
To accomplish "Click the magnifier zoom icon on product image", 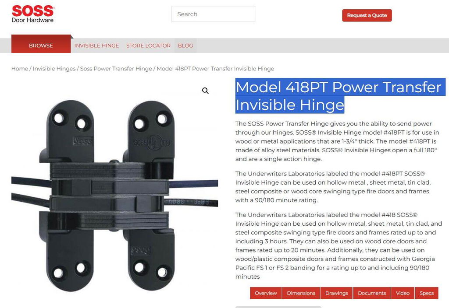I will tap(205, 91).
